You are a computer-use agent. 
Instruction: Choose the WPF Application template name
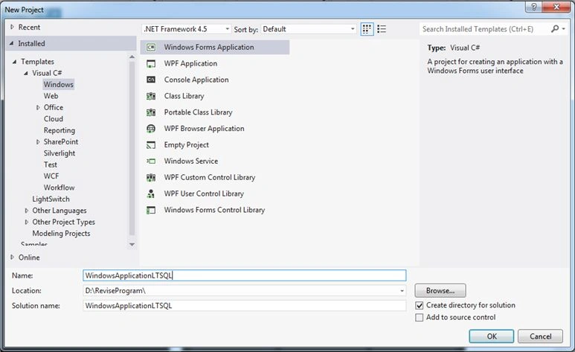[190, 63]
